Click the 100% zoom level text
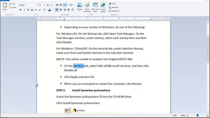Viewport: 210px width, 118px height. tap(183, 115)
